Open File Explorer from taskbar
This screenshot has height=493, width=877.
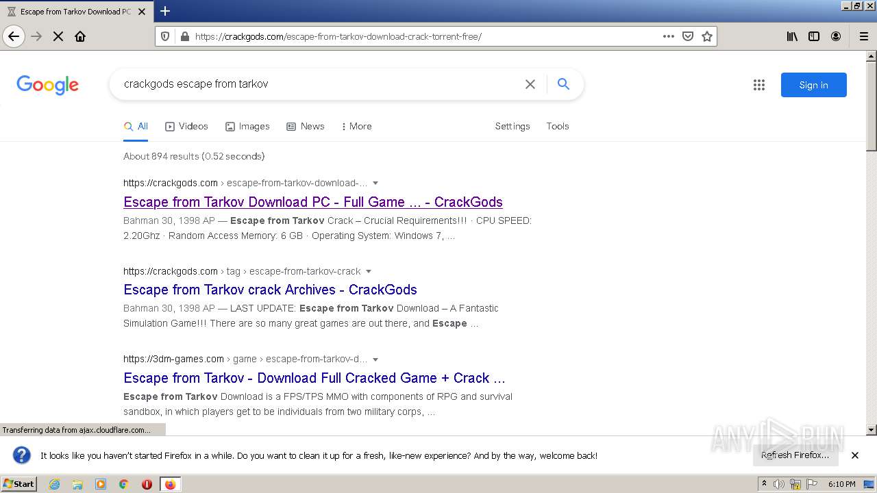coord(77,484)
